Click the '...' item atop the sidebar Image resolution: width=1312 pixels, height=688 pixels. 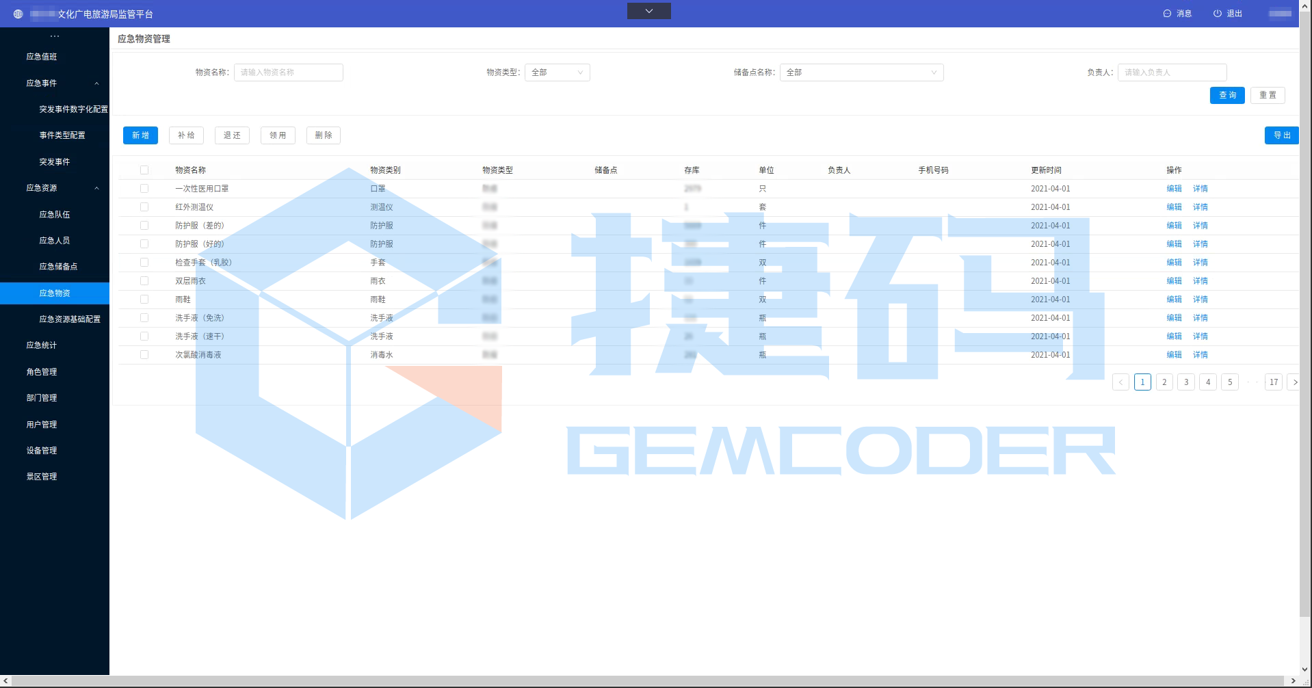(54, 35)
